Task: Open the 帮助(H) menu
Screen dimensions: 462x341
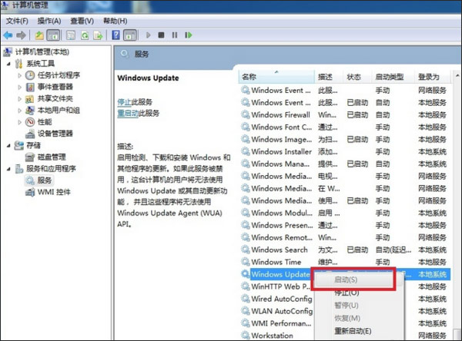Action: tap(115, 21)
